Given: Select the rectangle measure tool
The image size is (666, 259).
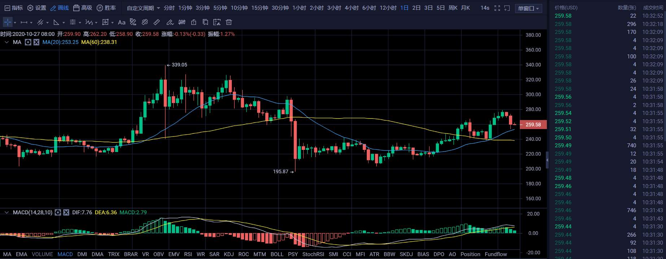Looking at the screenshot, I should pyautogui.click(x=105, y=22).
